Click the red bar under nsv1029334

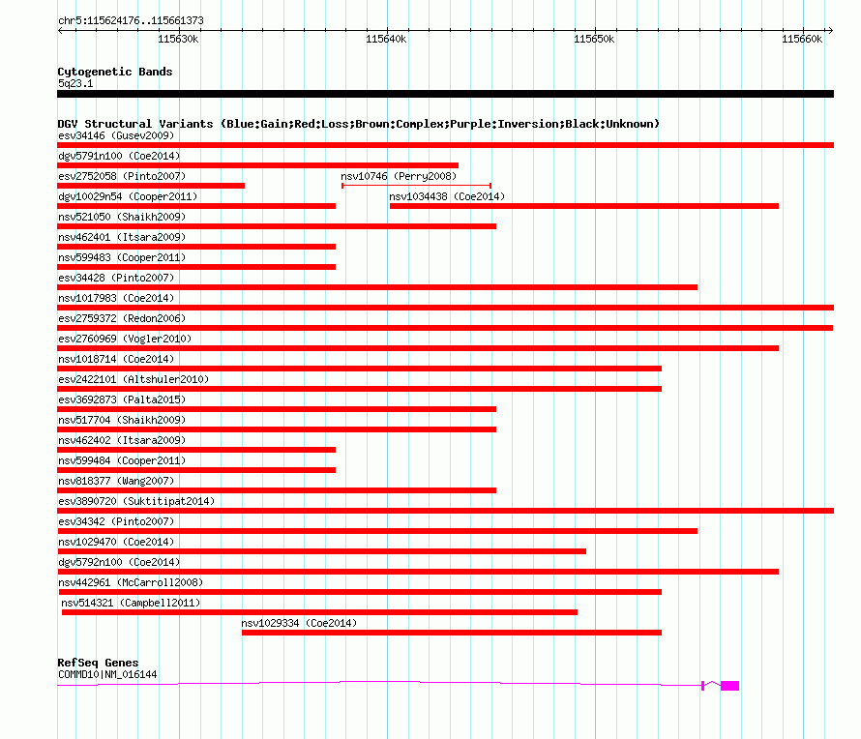click(x=452, y=633)
